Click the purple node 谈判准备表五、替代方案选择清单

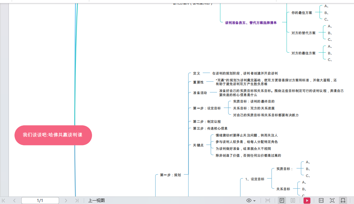click(x=251, y=23)
